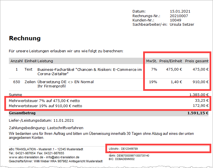
Task: Click the Leistung column header
Action: pyautogui.click(x=45, y=61)
